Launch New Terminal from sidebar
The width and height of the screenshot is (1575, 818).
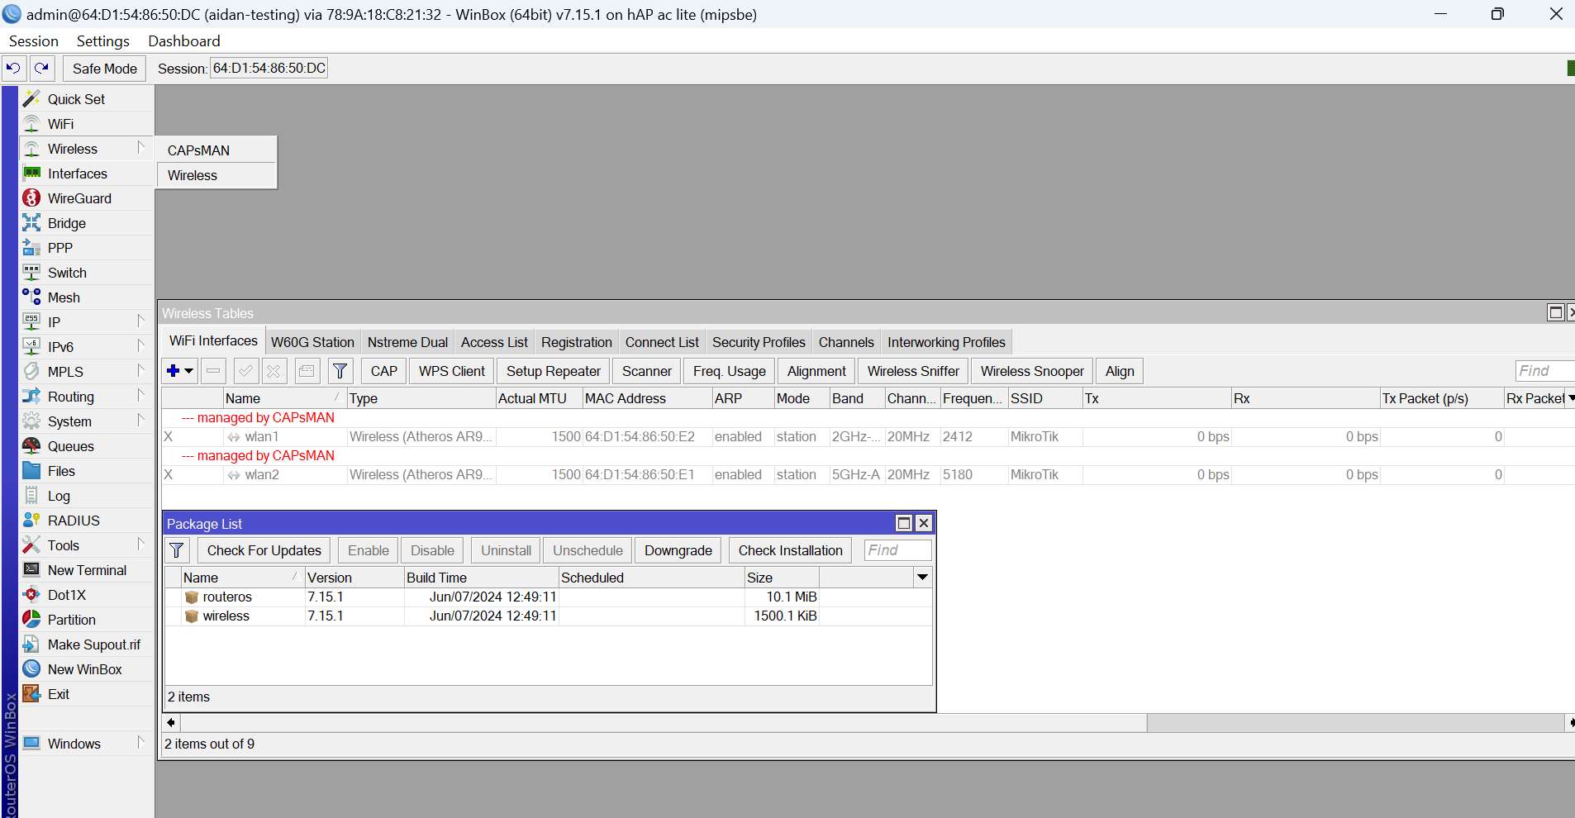86,570
